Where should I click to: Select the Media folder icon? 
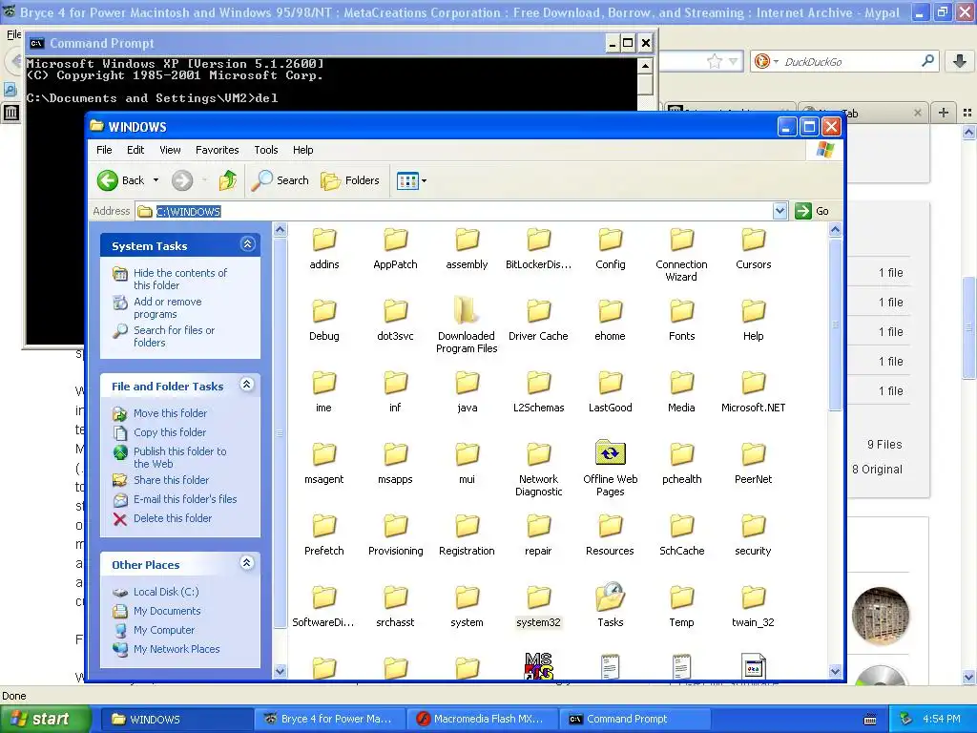(681, 383)
